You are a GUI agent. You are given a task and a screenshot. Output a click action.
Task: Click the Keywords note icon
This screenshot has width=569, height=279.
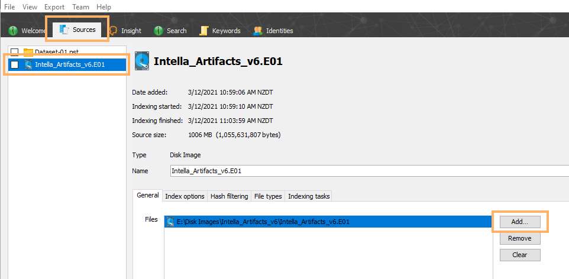point(203,31)
